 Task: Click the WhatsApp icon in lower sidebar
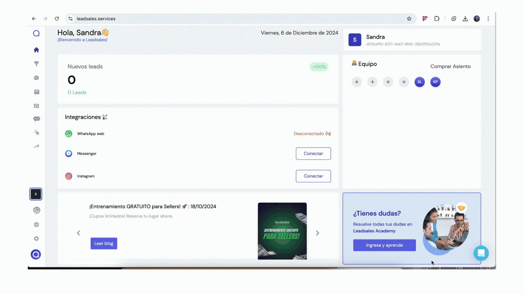coord(36,210)
